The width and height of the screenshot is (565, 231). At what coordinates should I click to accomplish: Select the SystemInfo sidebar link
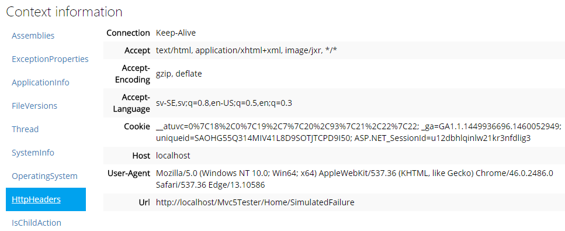pos(33,153)
